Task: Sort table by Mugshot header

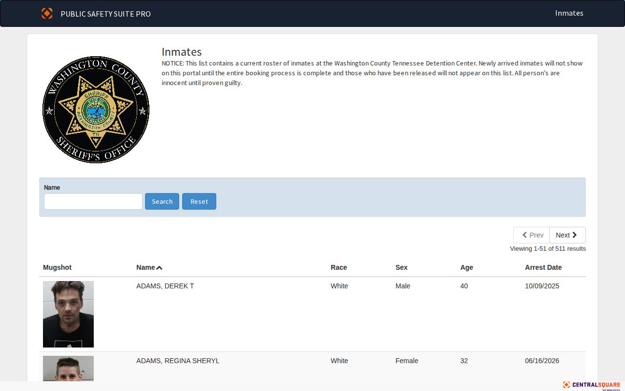Action: point(57,267)
